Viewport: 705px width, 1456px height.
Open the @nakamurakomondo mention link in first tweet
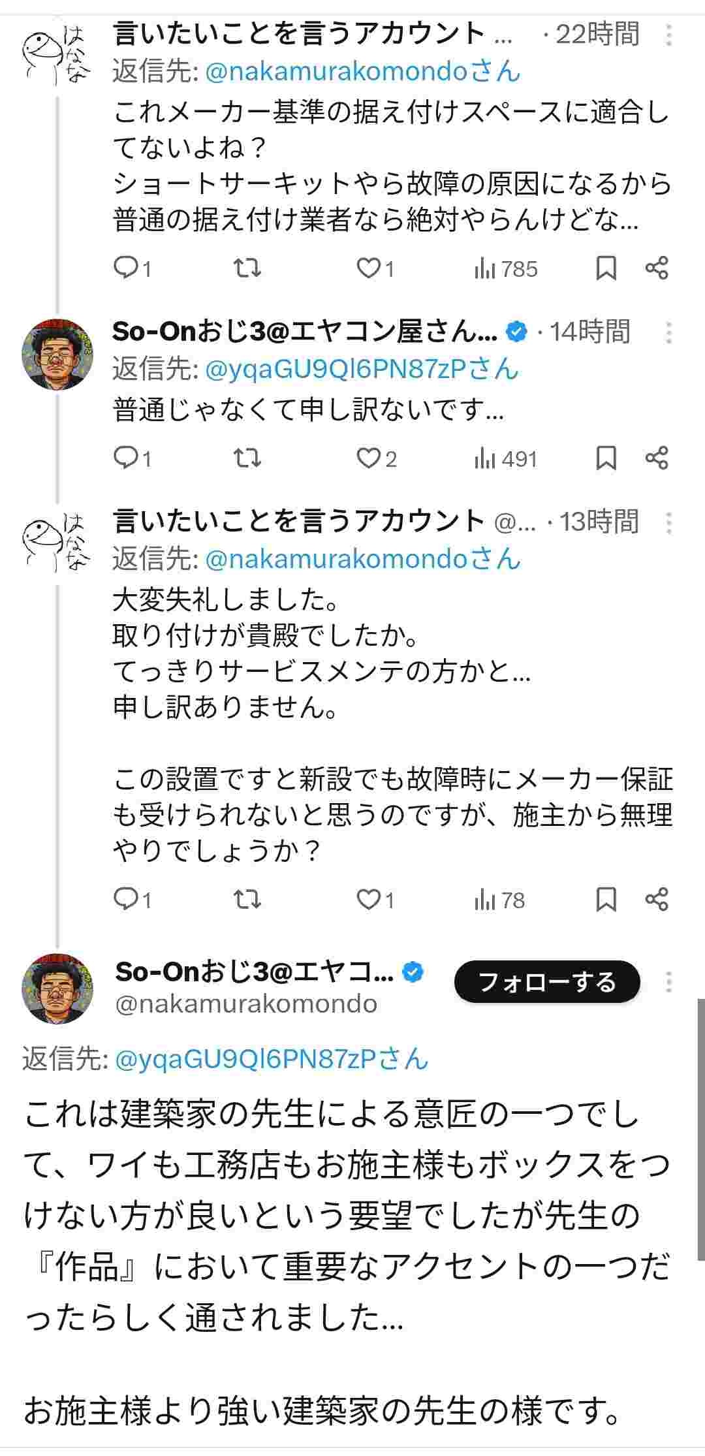pos(363,71)
